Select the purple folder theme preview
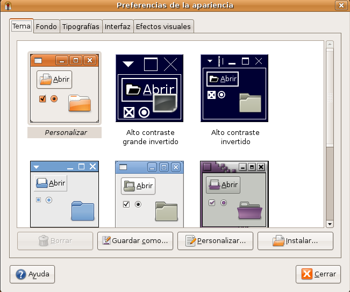 234,194
